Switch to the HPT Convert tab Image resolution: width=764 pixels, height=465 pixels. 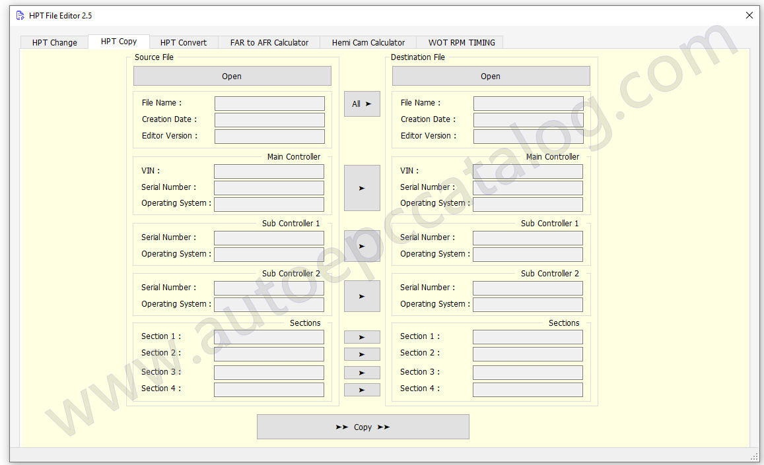(184, 42)
